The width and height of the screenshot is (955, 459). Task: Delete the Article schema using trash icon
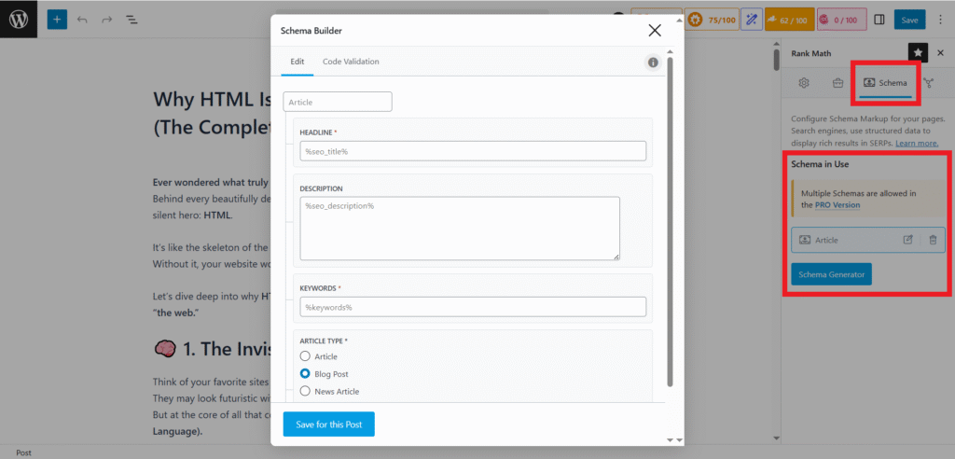(933, 240)
